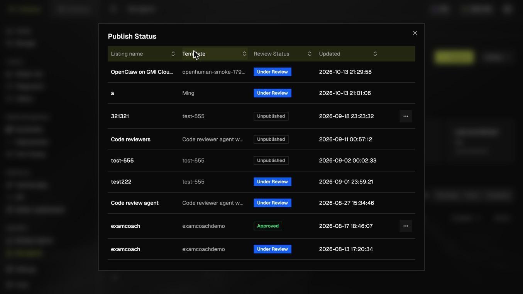Screen dimensions: 523x294
Task: Sort by Review Status column arrows
Action: 310,54
